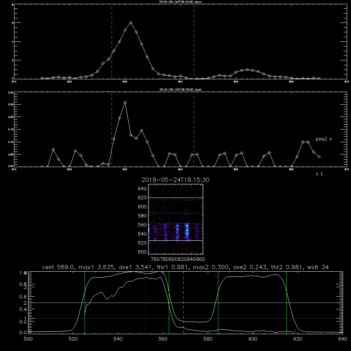
Task: Click the bottom plot x-axis label '540'
Action: pos(118,339)
